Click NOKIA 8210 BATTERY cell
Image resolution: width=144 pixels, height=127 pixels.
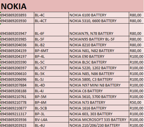(99, 45)
